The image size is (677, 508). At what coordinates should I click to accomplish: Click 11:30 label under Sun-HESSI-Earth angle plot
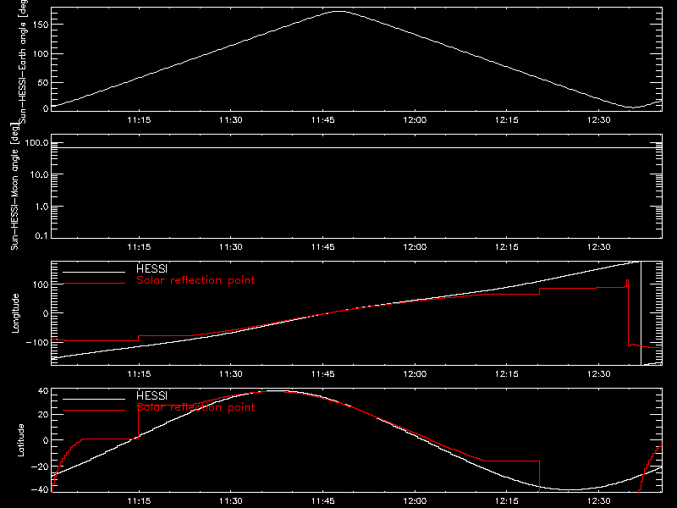click(231, 120)
